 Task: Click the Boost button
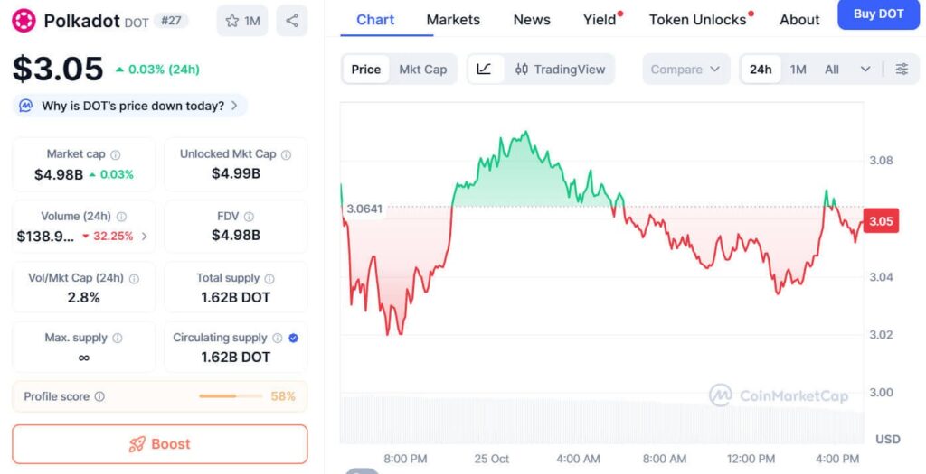160,444
